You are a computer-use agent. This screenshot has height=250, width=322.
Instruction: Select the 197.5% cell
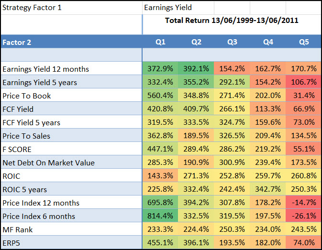268,216
